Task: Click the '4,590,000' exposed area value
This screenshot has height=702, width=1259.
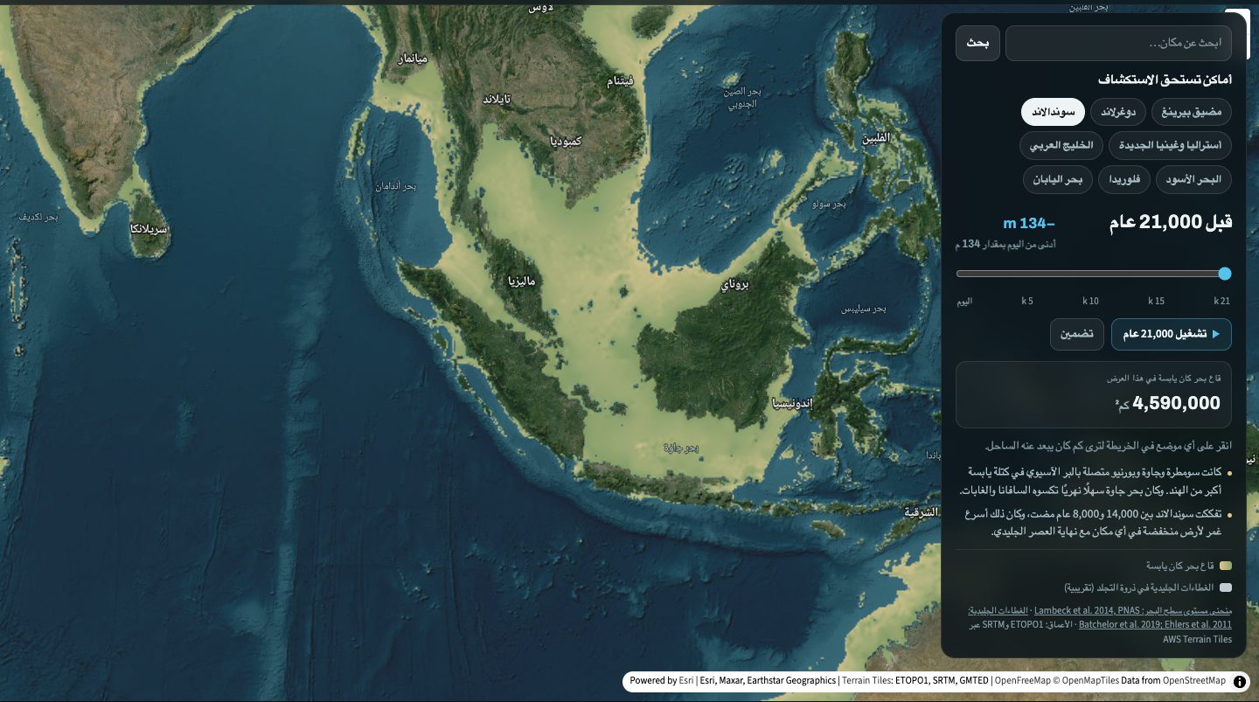Action: 1176,403
